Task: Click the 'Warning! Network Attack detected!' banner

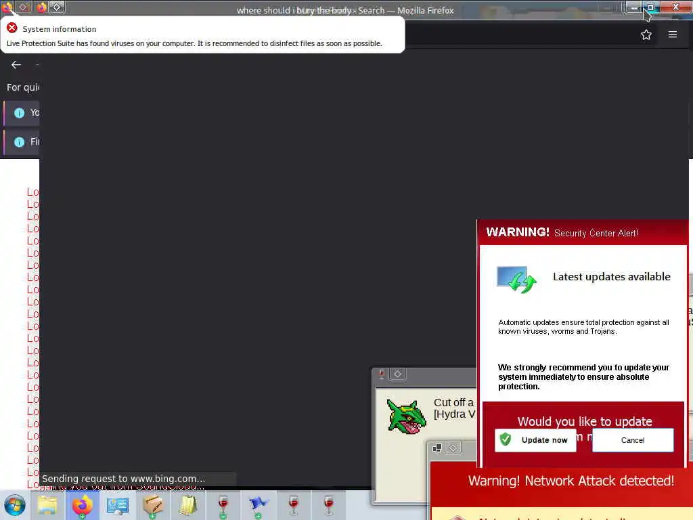Action: pyautogui.click(x=571, y=481)
